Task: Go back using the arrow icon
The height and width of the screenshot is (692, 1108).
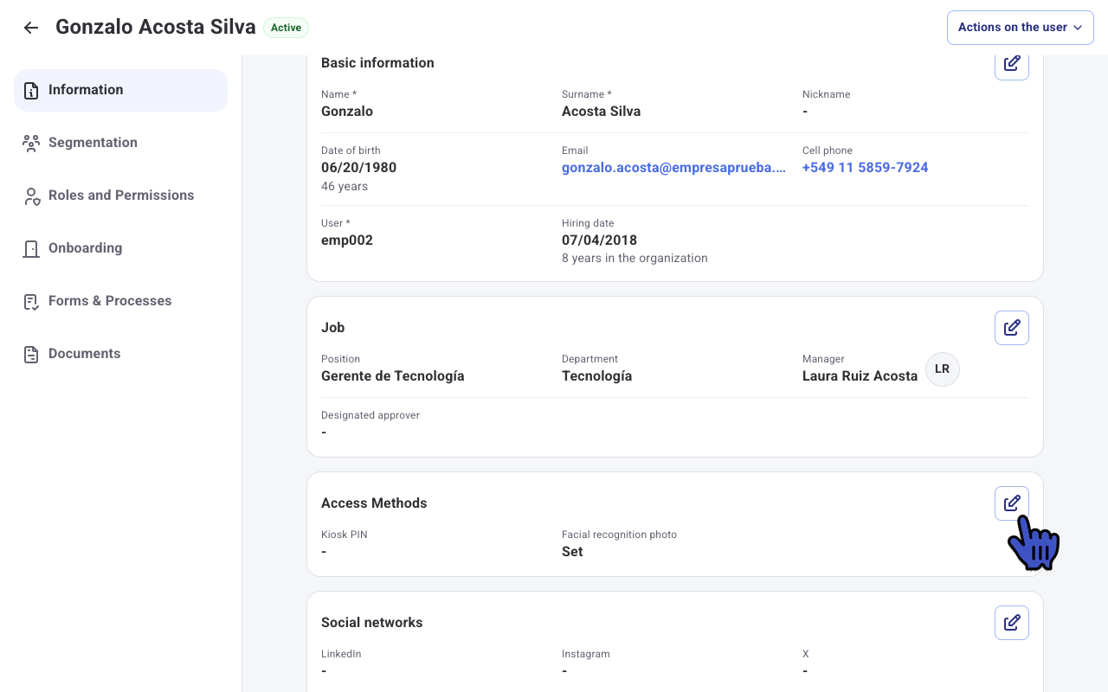Action: 31,28
